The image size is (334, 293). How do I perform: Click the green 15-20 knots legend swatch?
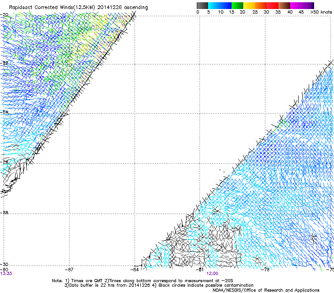[x=237, y=5]
